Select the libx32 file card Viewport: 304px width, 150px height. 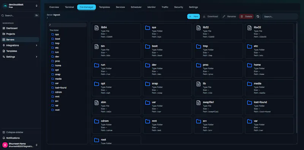[x=269, y=32]
